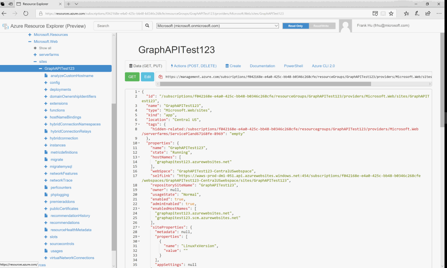Switch to Read/Write mode
This screenshot has height=268, width=447.
tap(322, 26)
